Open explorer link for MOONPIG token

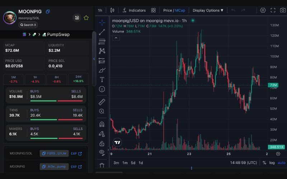pos(76,167)
